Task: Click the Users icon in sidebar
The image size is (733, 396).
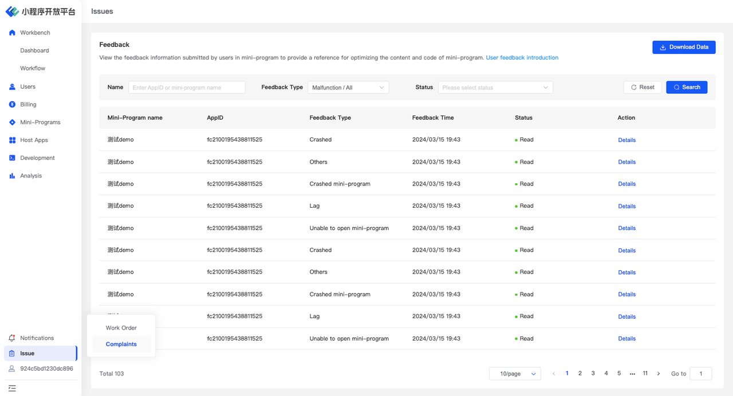Action: point(12,86)
